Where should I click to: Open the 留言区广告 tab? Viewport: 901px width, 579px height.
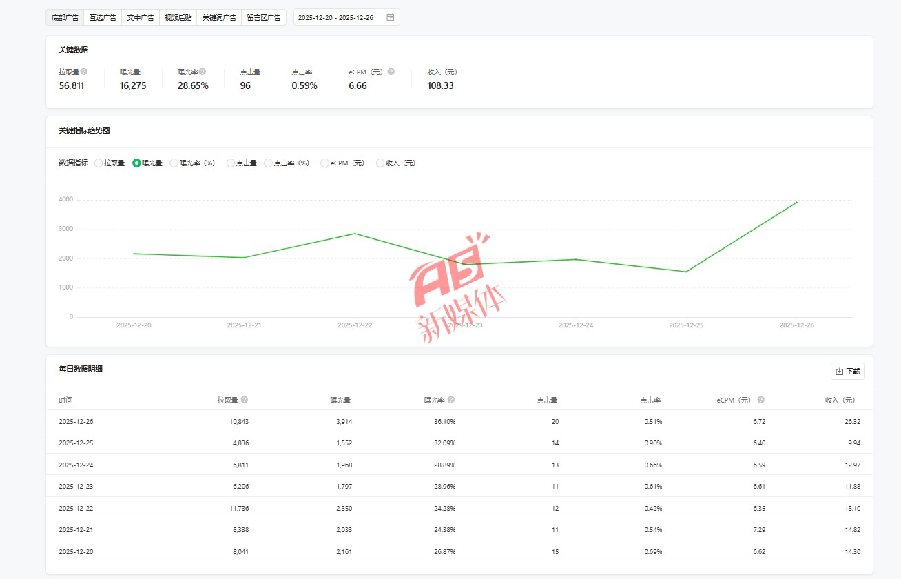click(264, 17)
